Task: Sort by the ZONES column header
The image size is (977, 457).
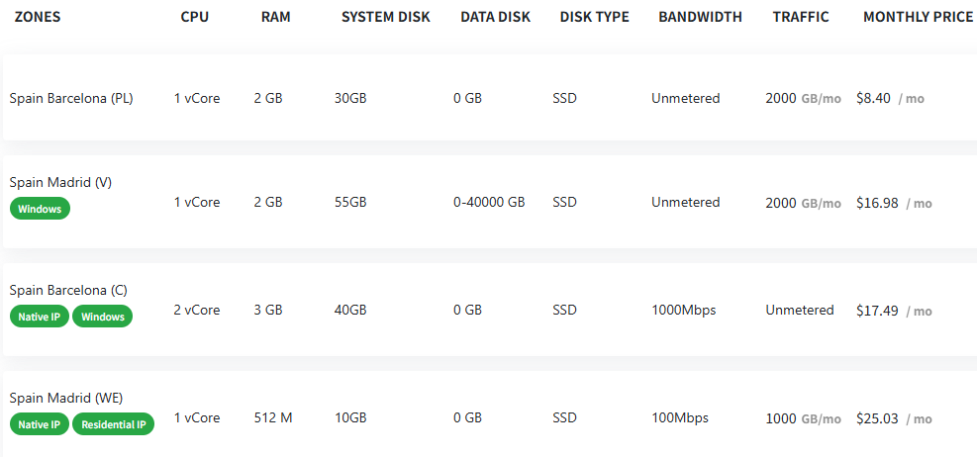Action: coord(38,18)
